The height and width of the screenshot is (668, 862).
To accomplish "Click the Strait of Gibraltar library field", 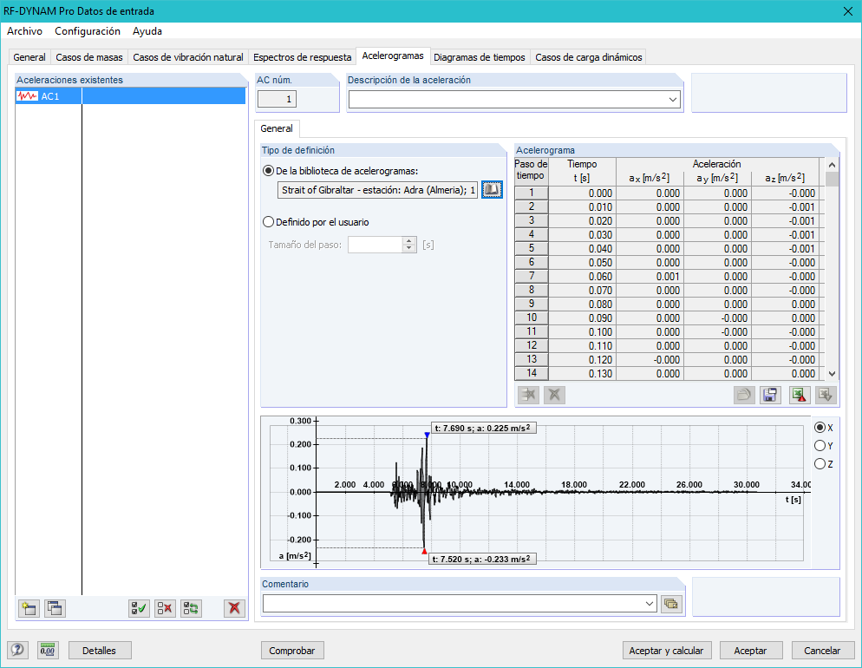I will point(378,190).
